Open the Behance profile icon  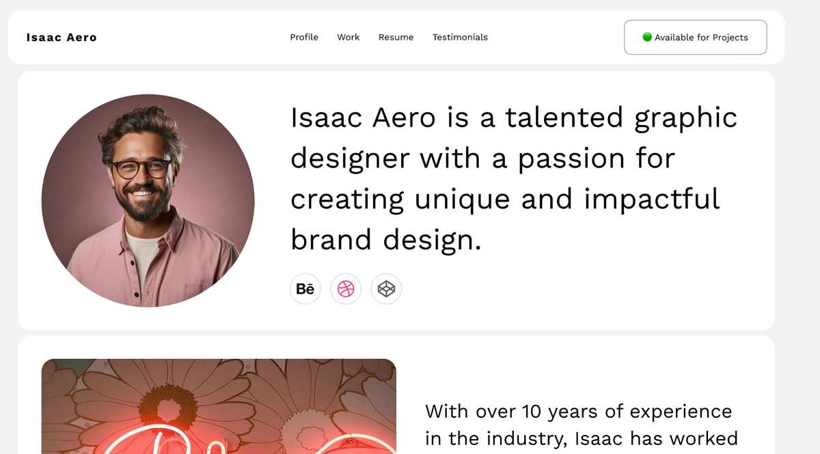pos(305,289)
